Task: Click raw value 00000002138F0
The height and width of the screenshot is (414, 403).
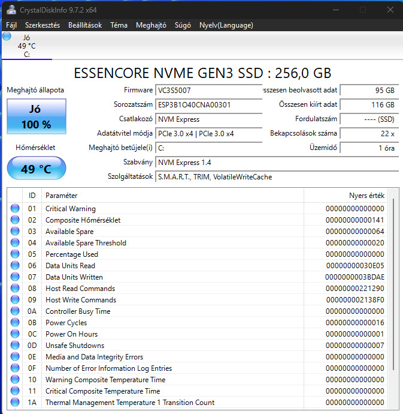Action: (x=355, y=299)
